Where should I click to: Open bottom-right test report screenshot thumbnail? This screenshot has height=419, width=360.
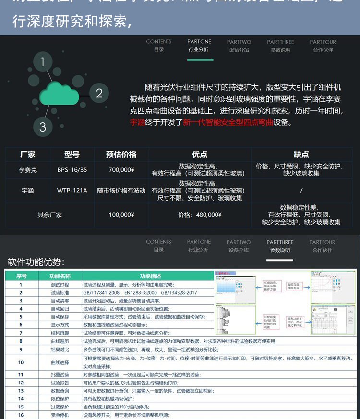pos(333,319)
